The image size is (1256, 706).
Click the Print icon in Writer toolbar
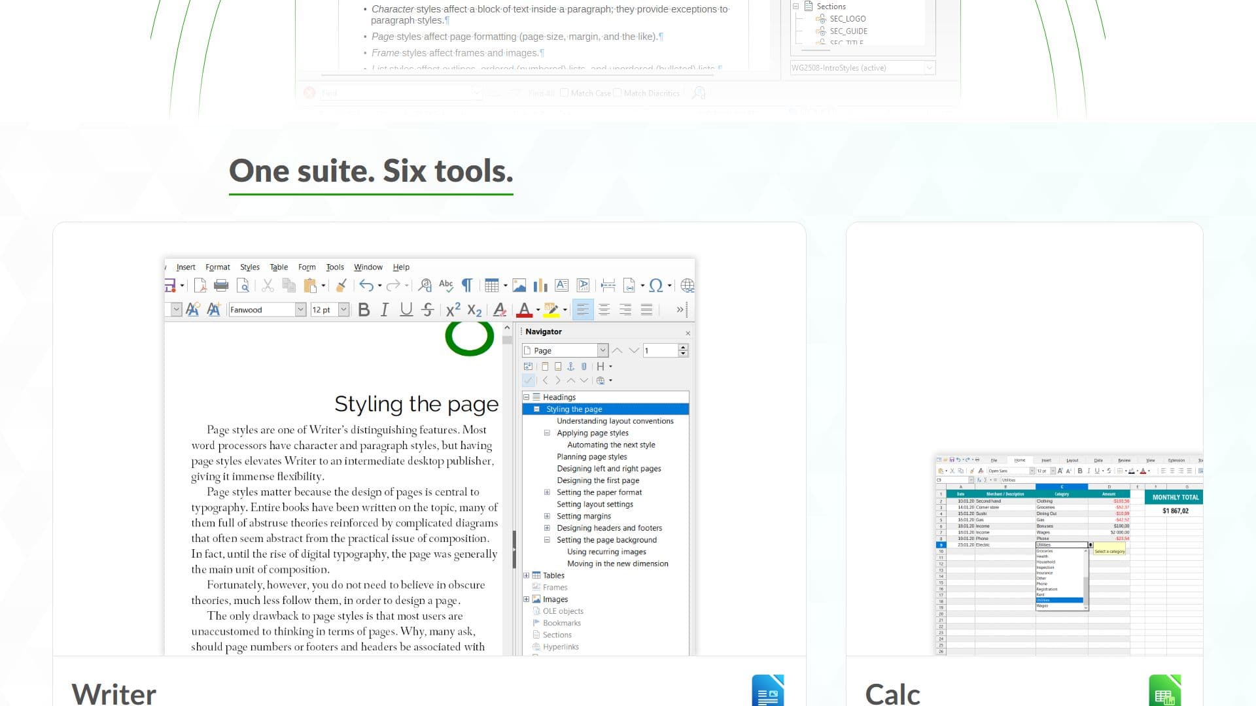pyautogui.click(x=221, y=286)
